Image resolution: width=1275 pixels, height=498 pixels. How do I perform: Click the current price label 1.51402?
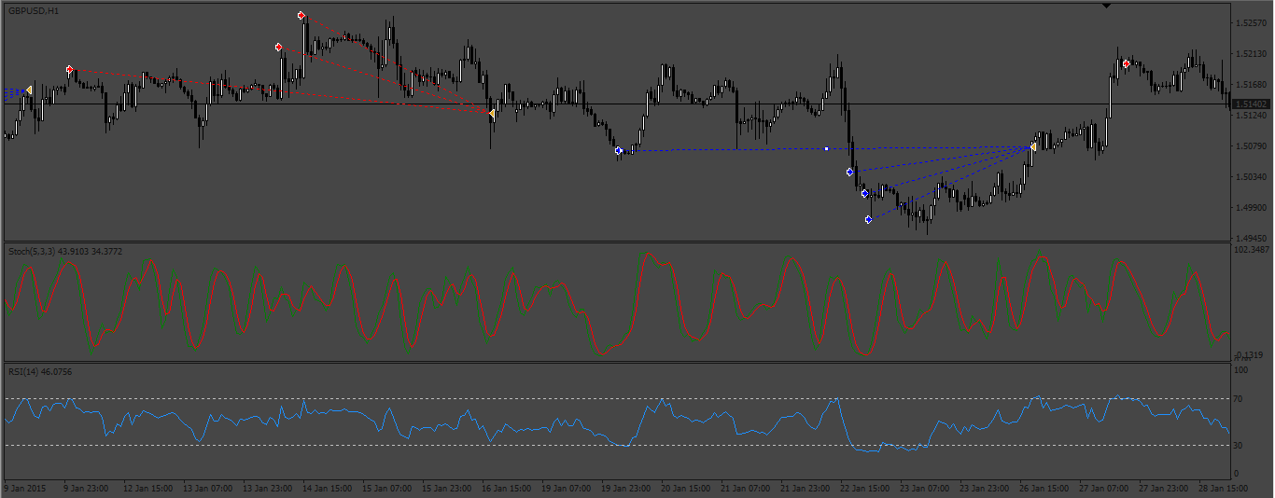1251,104
